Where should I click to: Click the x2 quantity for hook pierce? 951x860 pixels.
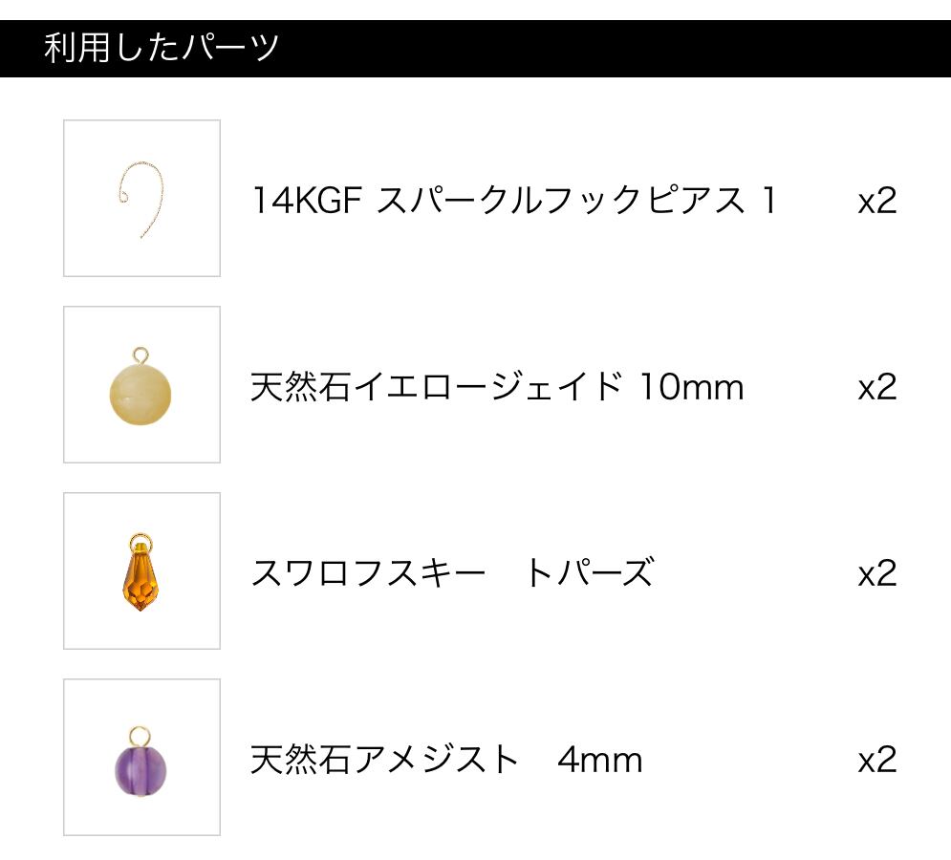[x=876, y=201]
